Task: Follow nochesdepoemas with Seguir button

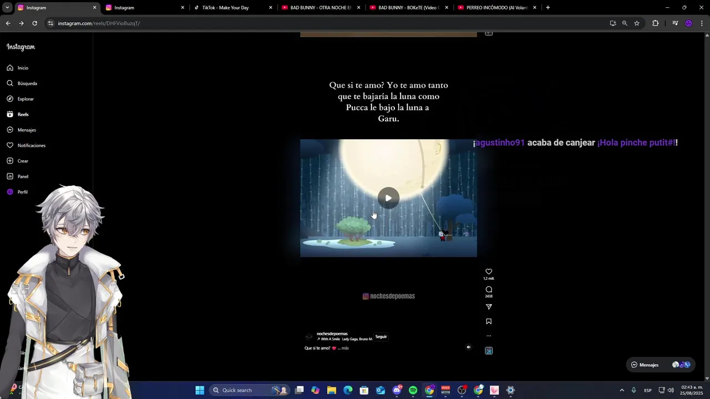Action: click(381, 336)
